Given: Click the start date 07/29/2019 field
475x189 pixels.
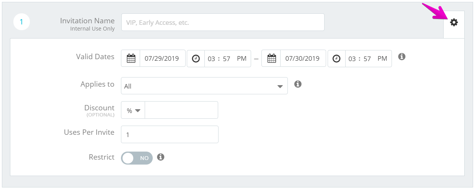Looking at the screenshot, I should [x=162, y=58].
